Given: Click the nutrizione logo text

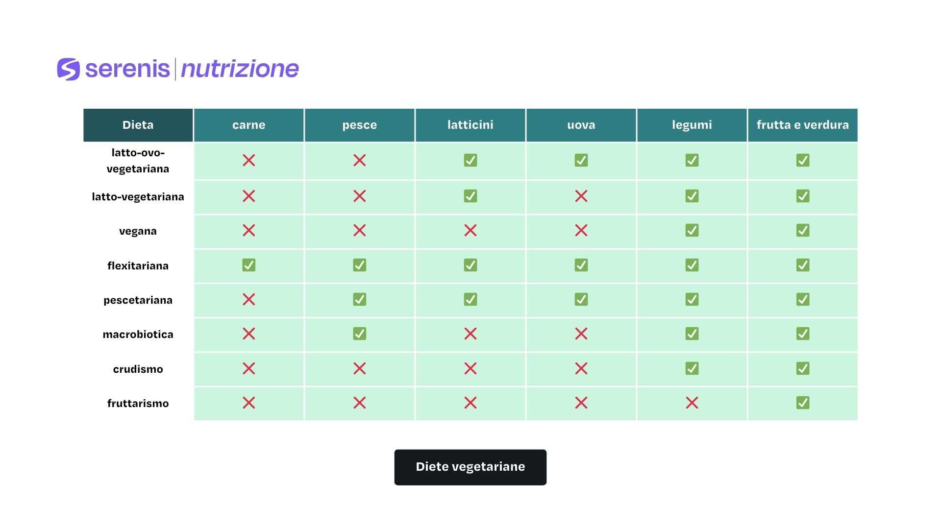Looking at the screenshot, I should (240, 69).
